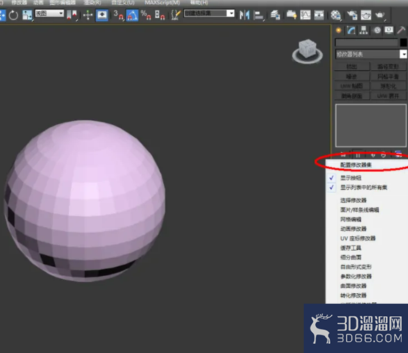Click the 球形化 modifier button
This screenshot has width=408, height=353.
[x=389, y=86]
